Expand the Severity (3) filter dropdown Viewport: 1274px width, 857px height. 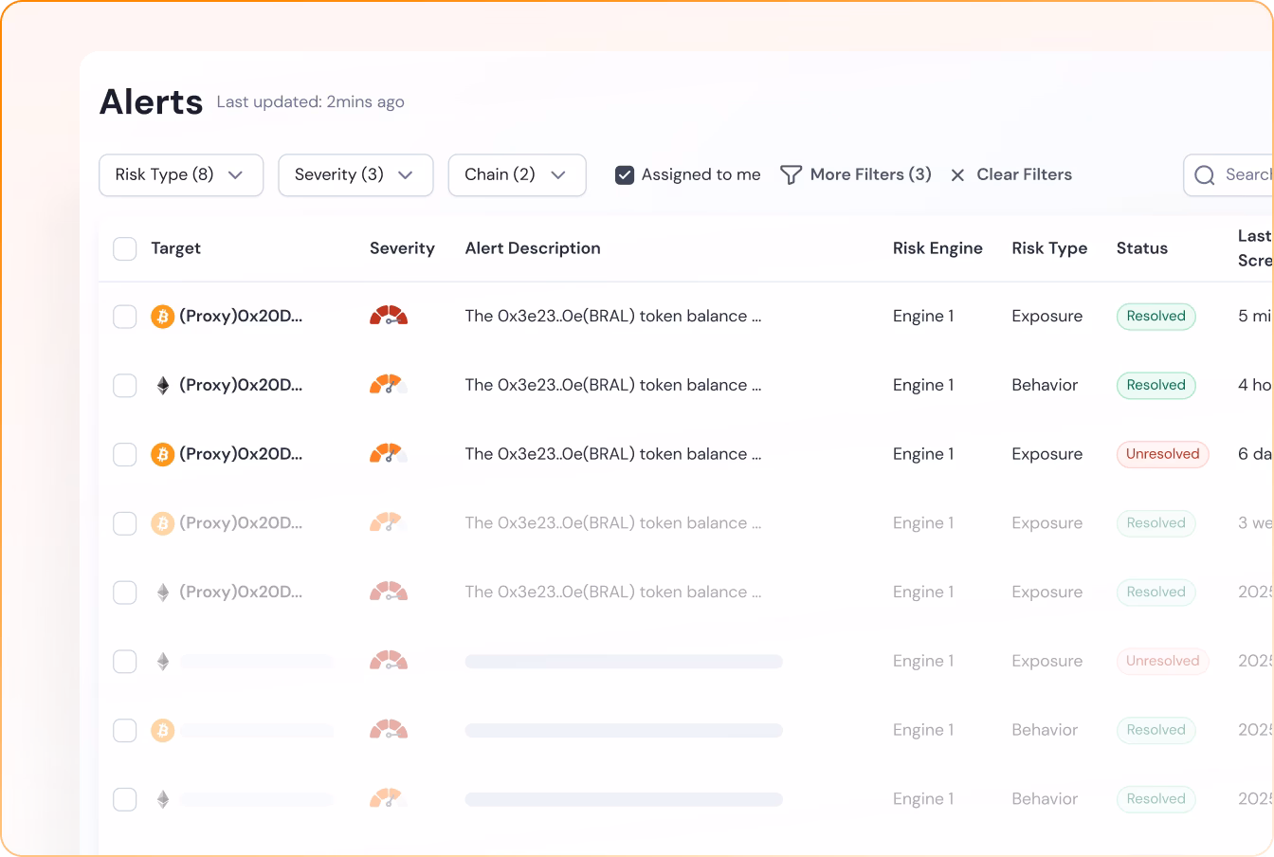355,175
